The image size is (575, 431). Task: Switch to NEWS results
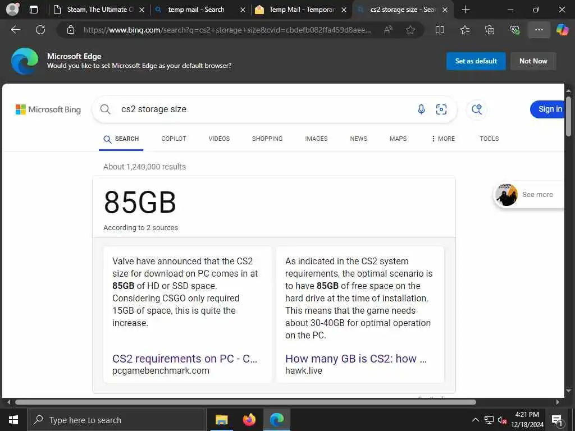(x=358, y=139)
